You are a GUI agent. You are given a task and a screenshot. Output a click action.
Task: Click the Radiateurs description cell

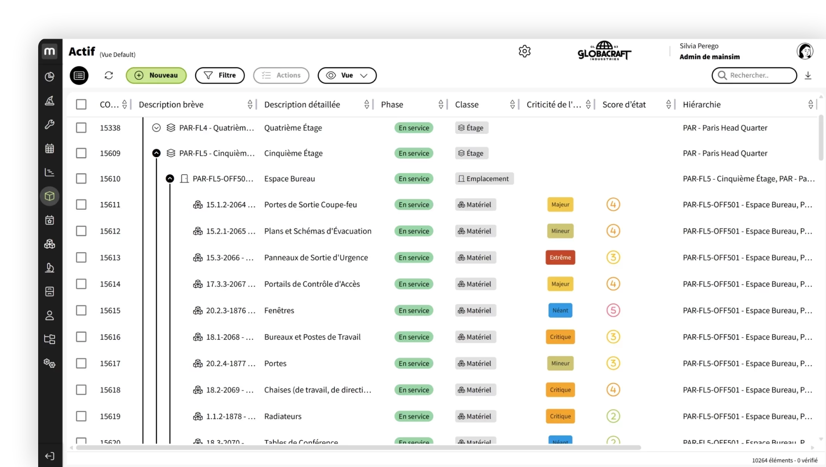pos(283,416)
